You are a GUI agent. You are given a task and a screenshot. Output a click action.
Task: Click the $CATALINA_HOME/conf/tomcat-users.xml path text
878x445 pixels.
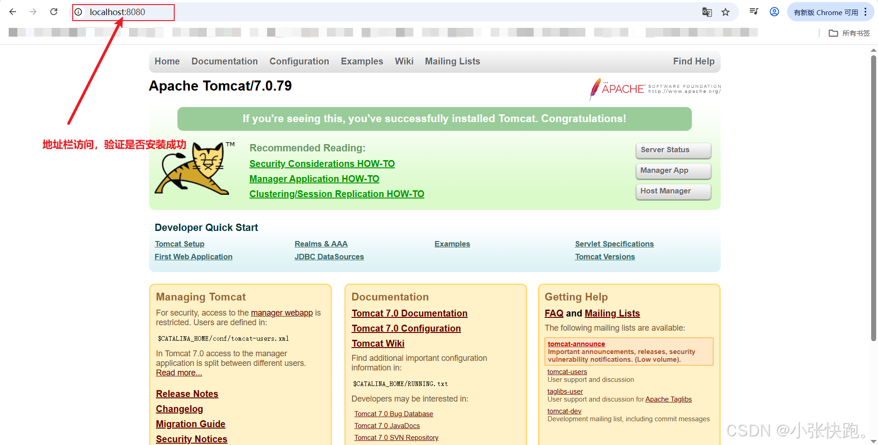coord(223,338)
